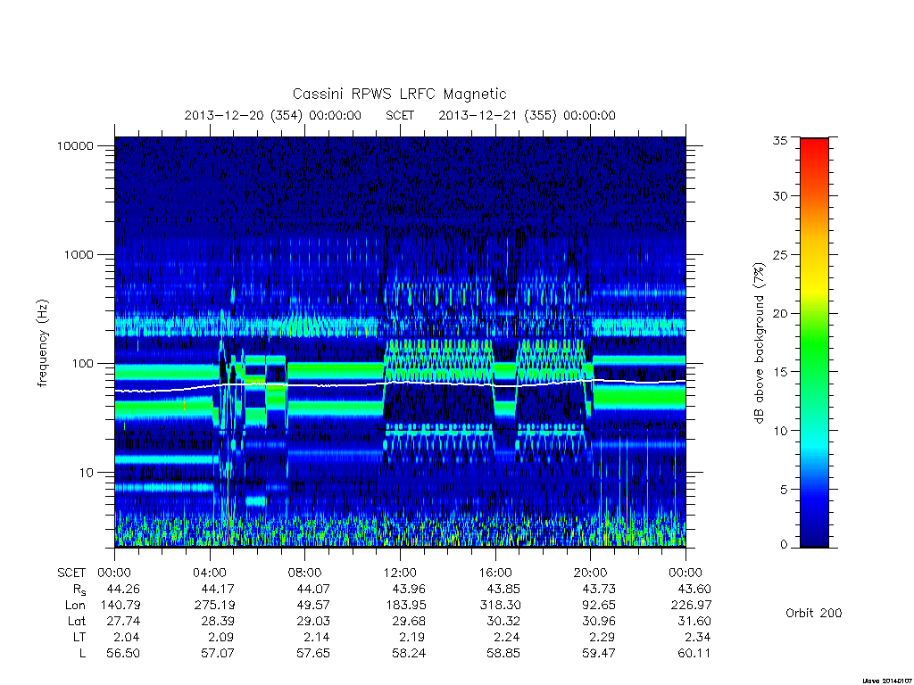Select colorbar tick value 30
Screen dimensions: 914x685
coord(779,195)
